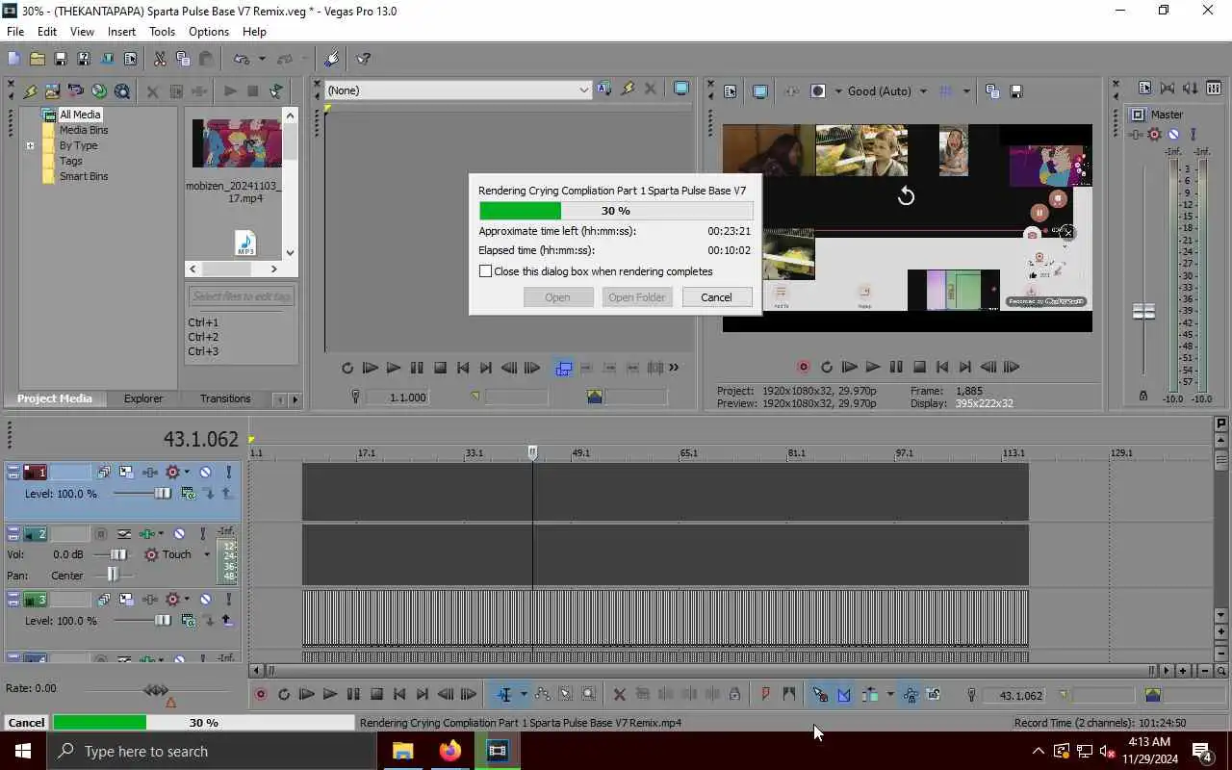The image size is (1232, 770).
Task: Click the Copy icon in main toolbar
Action: [183, 59]
